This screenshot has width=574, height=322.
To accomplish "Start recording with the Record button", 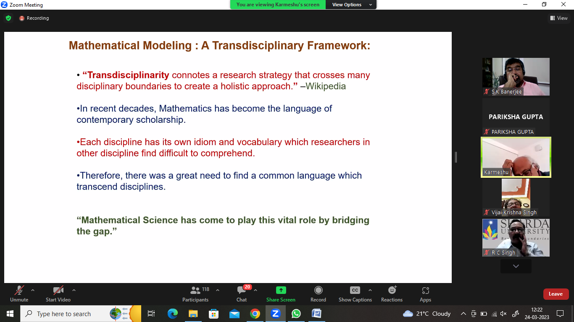I will 318,293.
